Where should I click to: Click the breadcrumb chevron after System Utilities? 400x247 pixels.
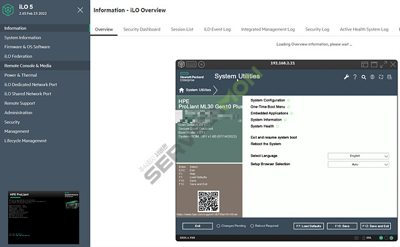[x=216, y=90]
